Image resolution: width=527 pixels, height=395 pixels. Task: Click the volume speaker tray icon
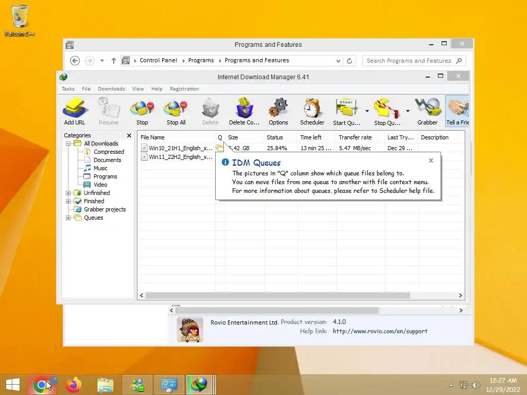pos(476,385)
